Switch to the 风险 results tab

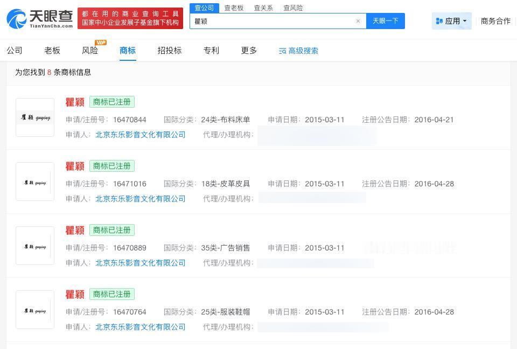[x=90, y=51]
